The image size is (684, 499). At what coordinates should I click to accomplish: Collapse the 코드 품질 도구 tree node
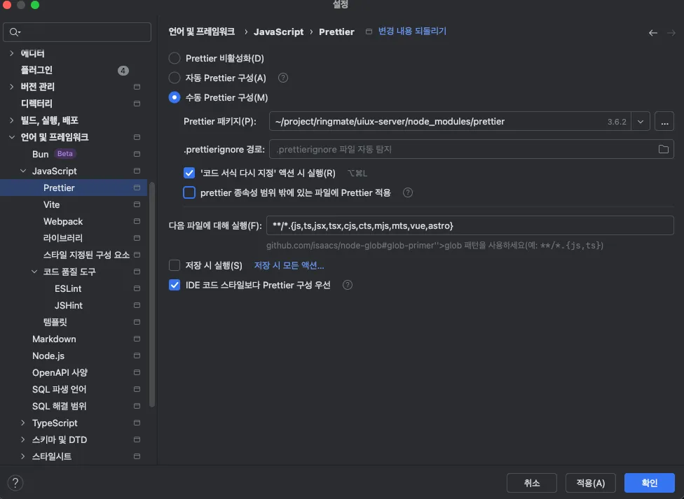(x=34, y=272)
